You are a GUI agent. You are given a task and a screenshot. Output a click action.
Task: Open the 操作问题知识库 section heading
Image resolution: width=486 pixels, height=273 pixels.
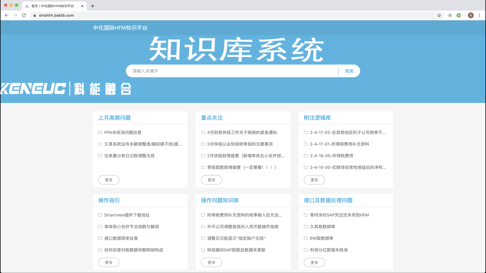(220, 200)
